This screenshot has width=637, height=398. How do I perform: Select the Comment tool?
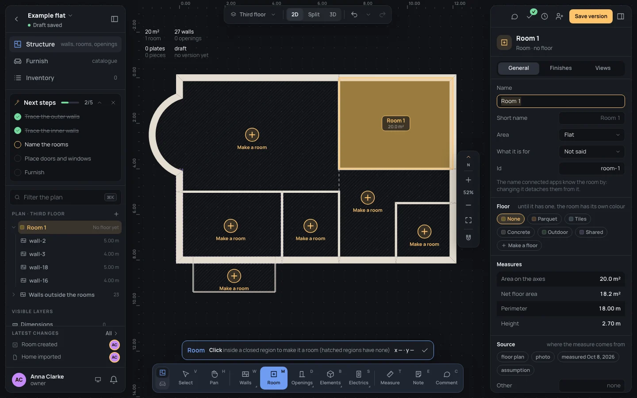447,378
